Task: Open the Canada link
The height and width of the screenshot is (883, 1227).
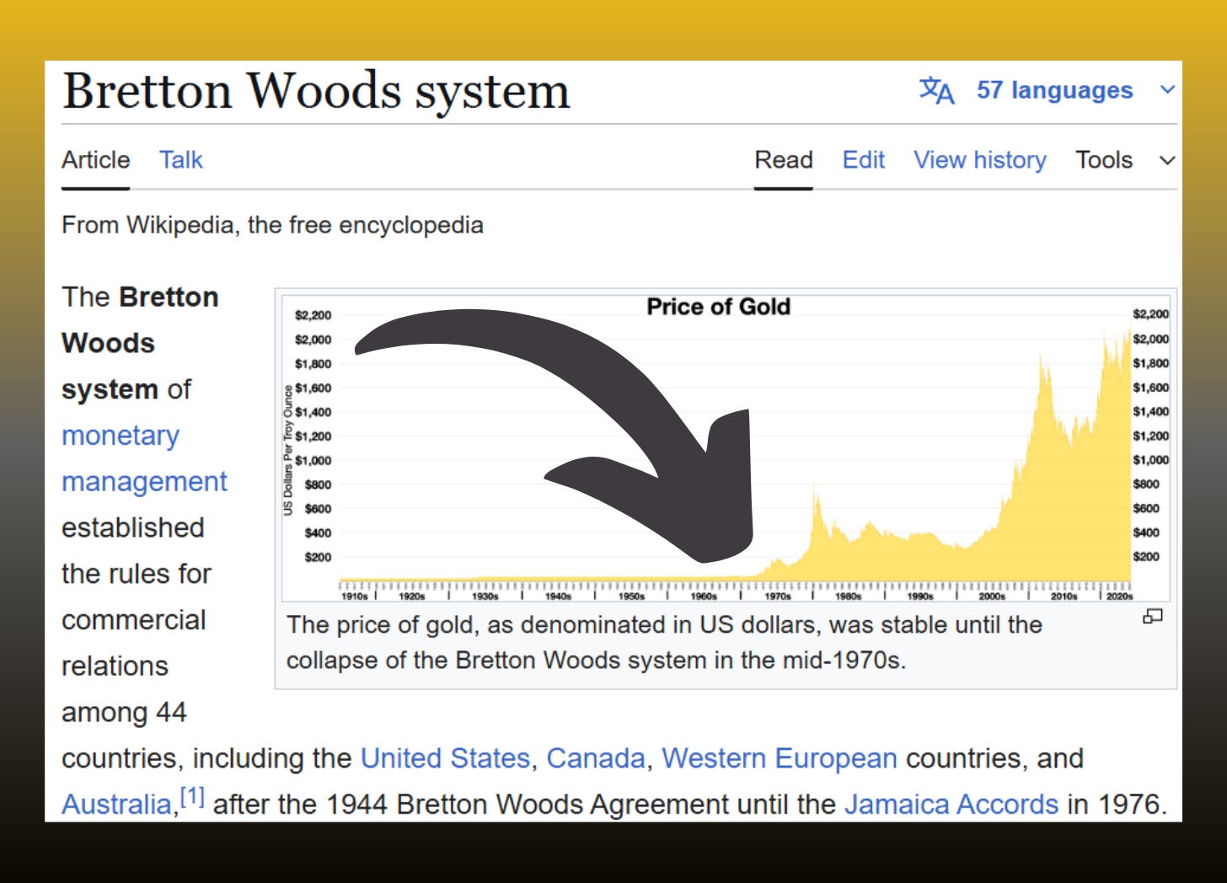Action: [596, 758]
